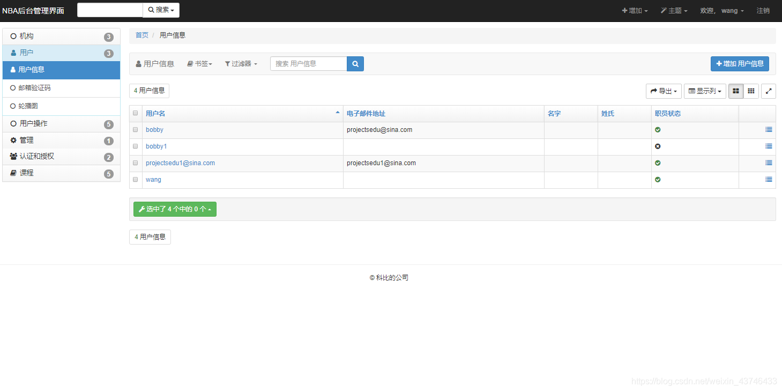
Task: Click the badge 2 beside 认证和授权
Action: point(109,158)
